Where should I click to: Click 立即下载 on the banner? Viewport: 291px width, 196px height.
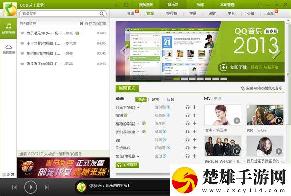click(x=238, y=67)
